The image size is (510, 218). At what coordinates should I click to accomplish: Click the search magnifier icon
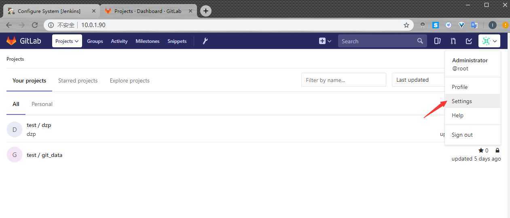tap(420, 41)
